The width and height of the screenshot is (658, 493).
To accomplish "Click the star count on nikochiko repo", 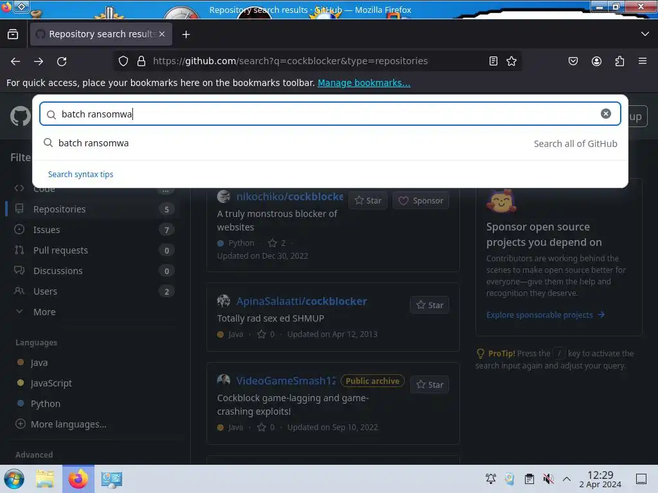I will tap(277, 243).
